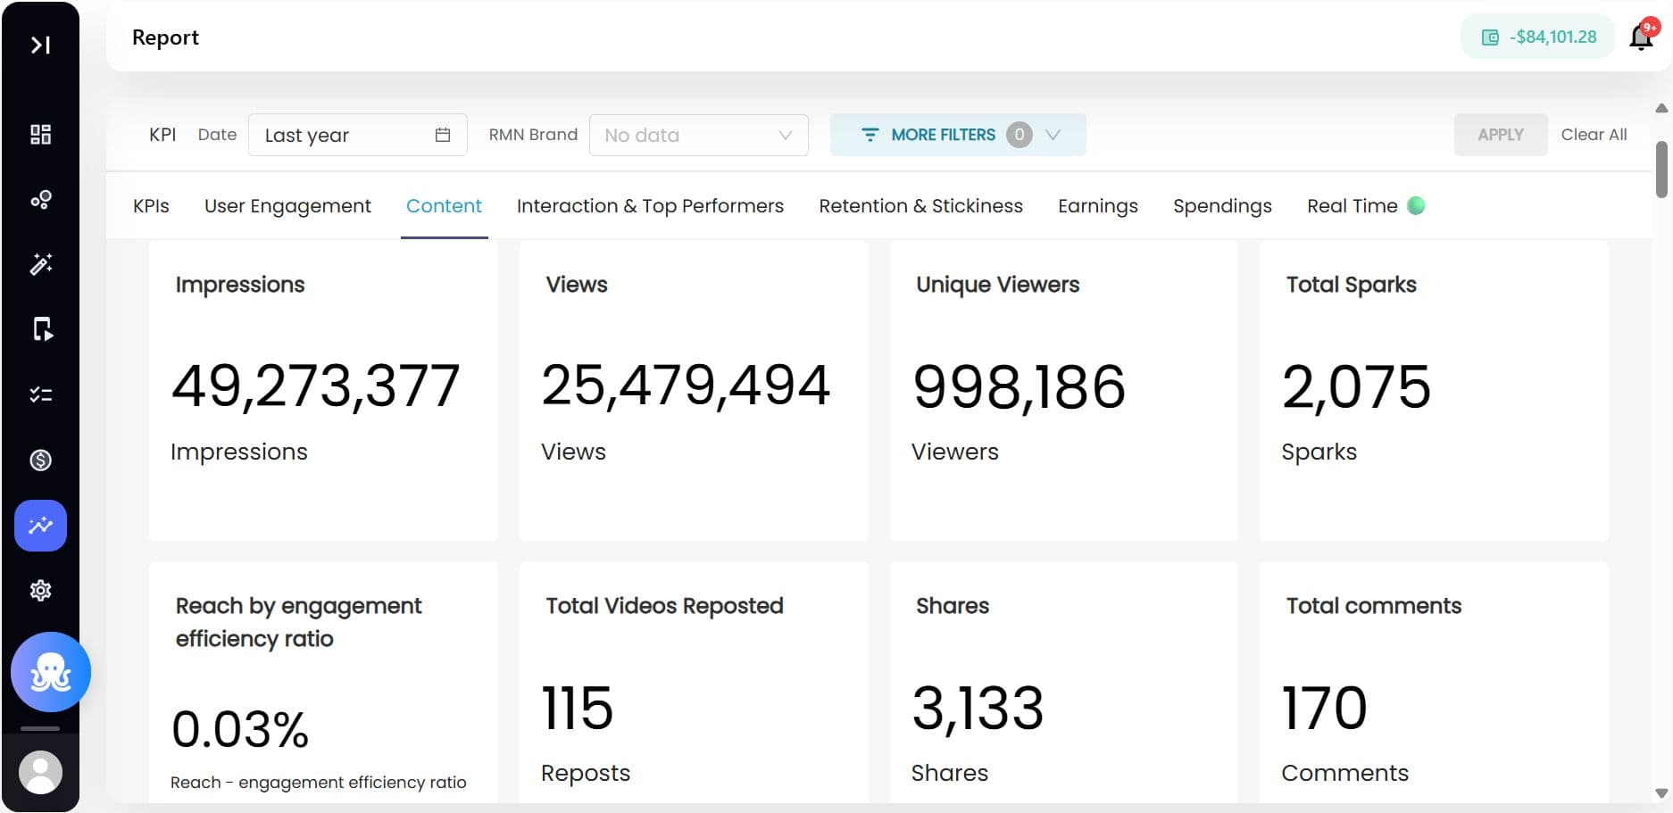Screen dimensions: 1673x813
Task: Click the page vertical scrollbar thumb
Action: point(1661,169)
